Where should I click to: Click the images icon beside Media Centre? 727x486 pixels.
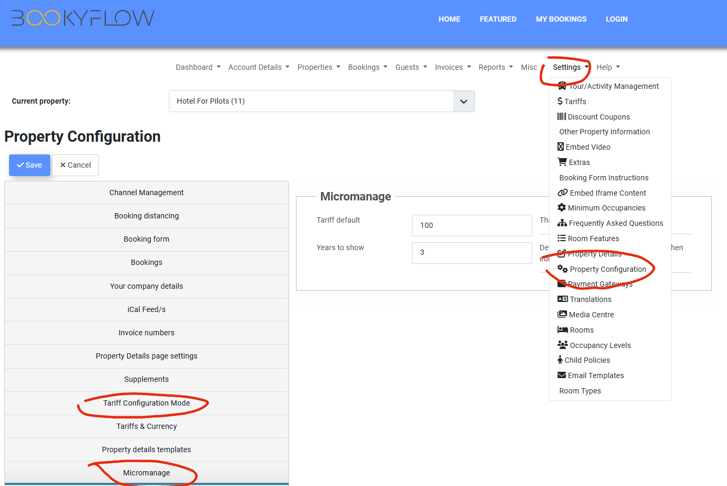click(x=562, y=315)
